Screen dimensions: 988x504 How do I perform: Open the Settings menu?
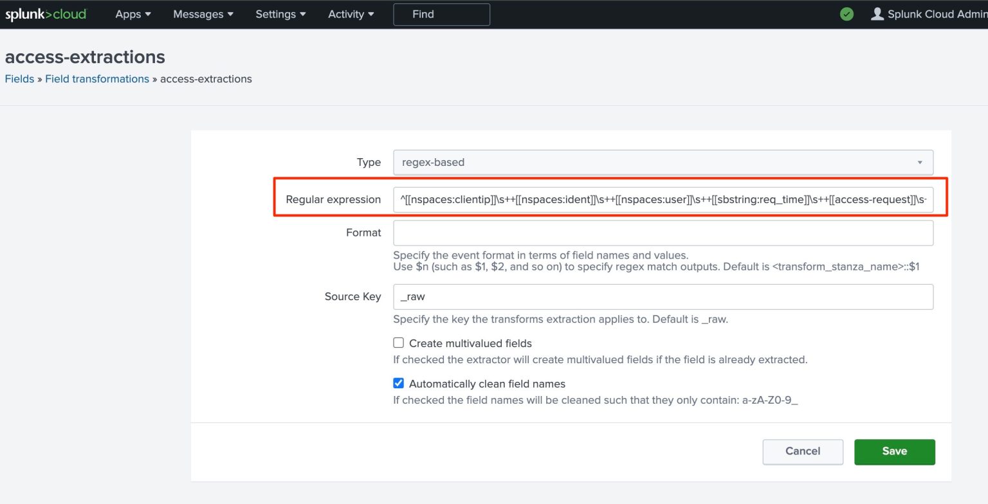(280, 14)
